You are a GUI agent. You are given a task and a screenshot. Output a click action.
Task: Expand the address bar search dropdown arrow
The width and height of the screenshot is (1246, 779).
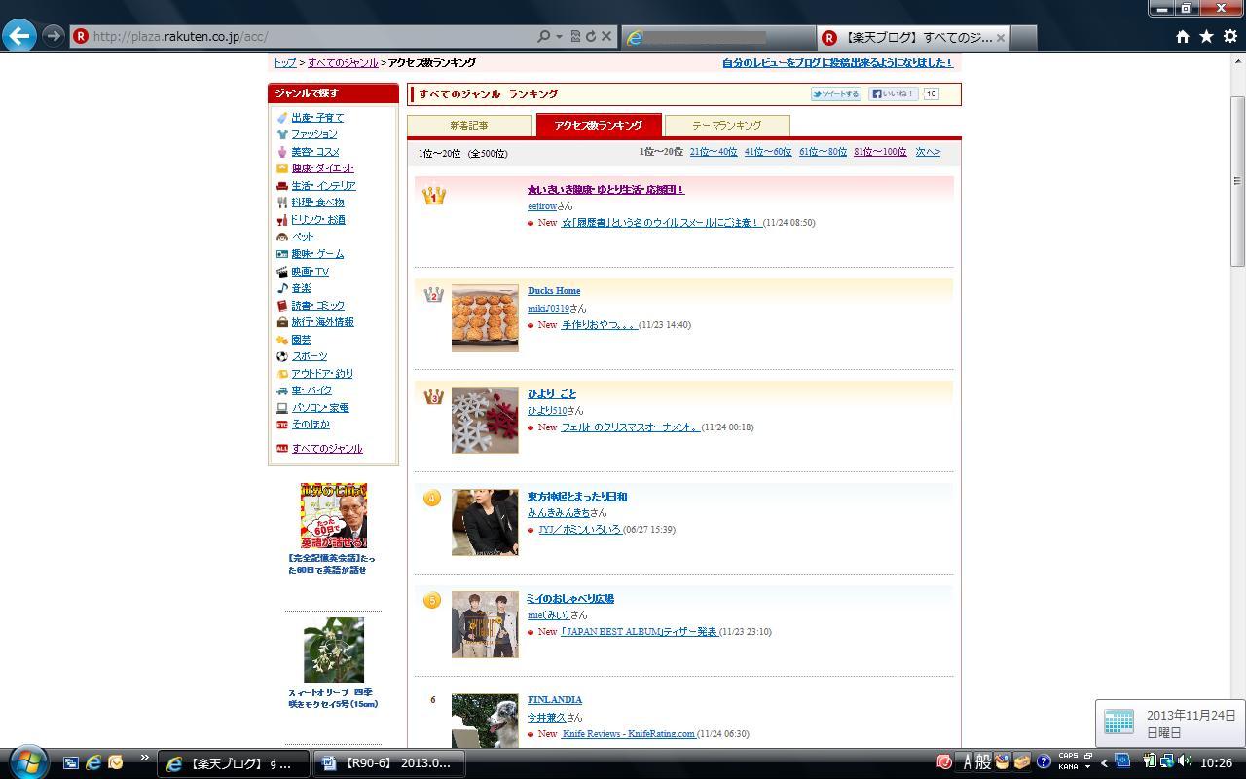click(559, 36)
